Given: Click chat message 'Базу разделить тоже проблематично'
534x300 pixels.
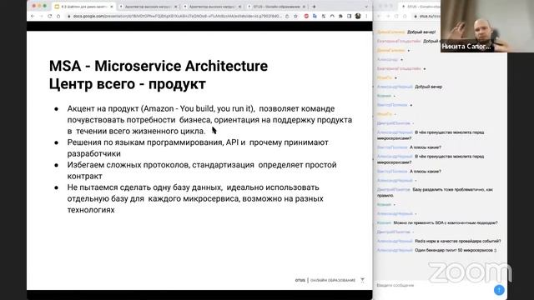Looking at the screenshot, I should pos(435,192).
